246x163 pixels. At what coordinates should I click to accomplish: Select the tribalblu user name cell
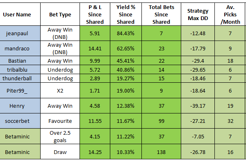pyautogui.click(x=17, y=70)
